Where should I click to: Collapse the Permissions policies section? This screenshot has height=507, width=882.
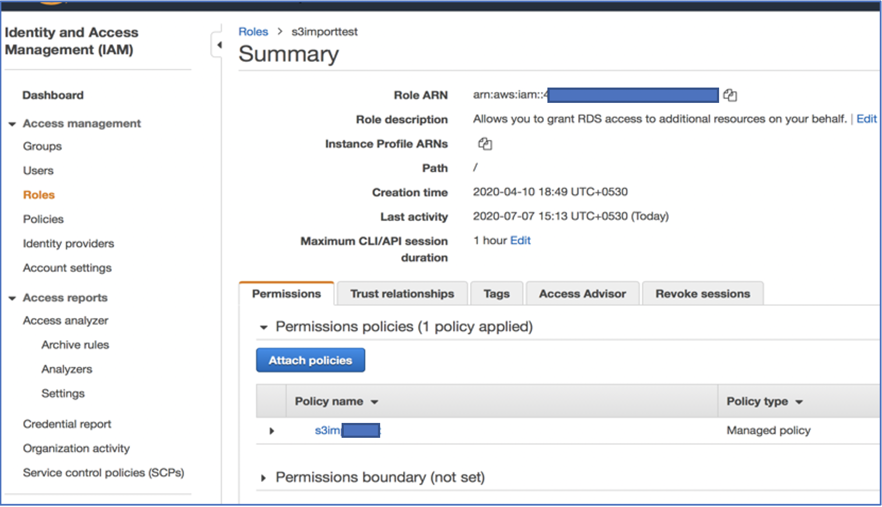click(264, 327)
